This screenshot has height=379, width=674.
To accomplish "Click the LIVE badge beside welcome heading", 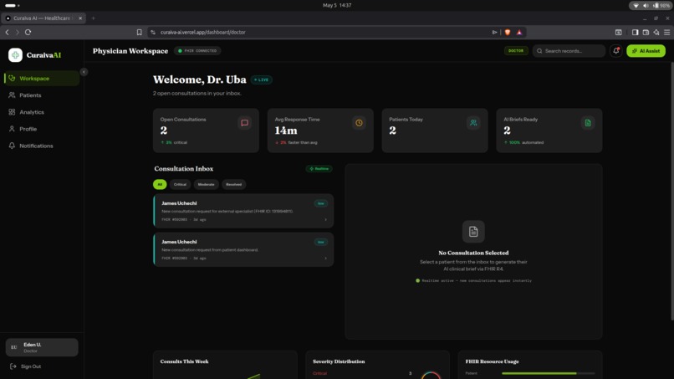I will tap(262, 79).
